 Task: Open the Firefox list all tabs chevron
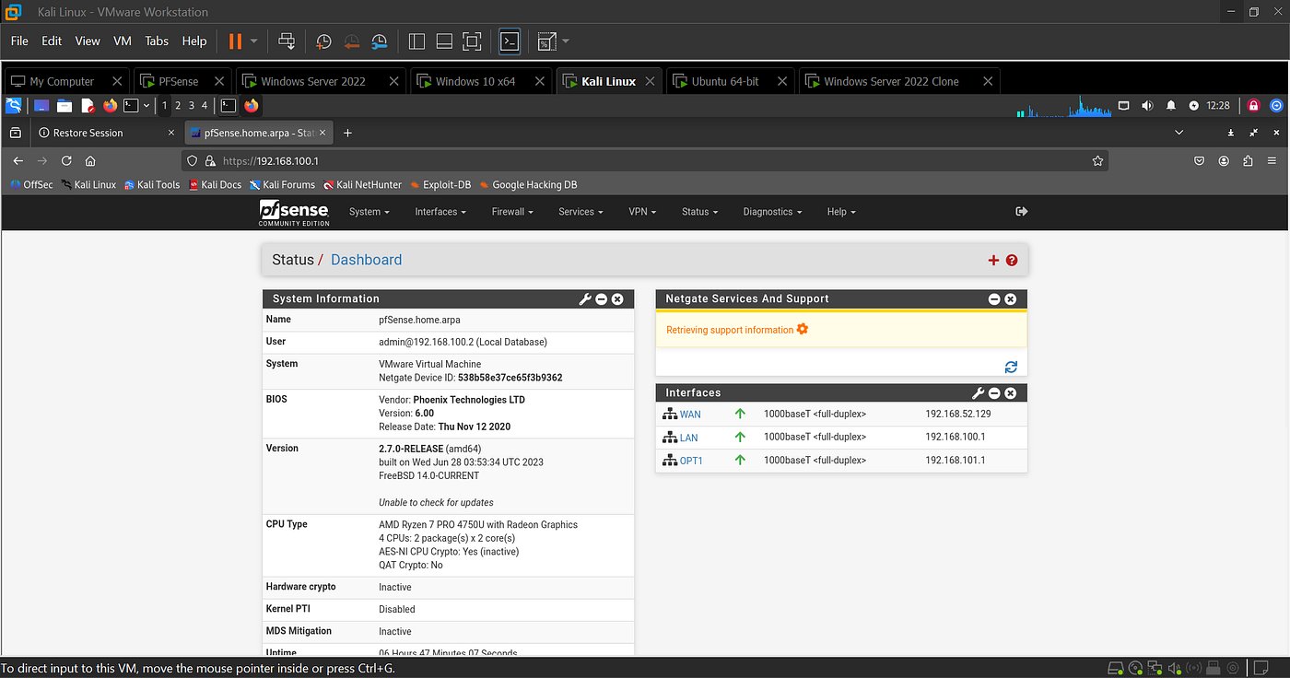[x=1180, y=133]
